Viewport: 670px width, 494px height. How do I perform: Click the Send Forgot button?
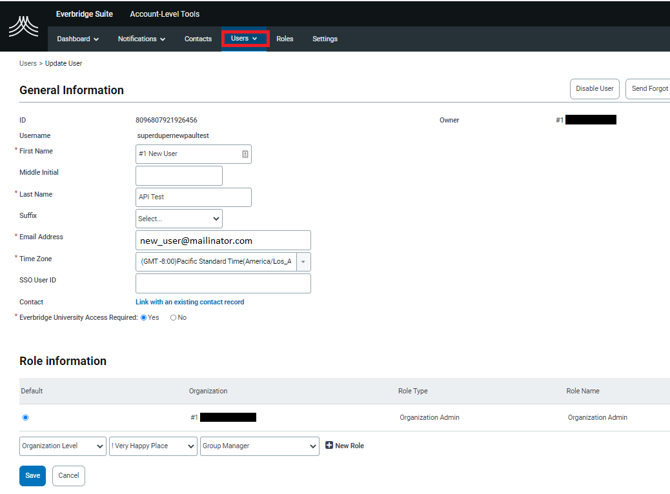648,89
